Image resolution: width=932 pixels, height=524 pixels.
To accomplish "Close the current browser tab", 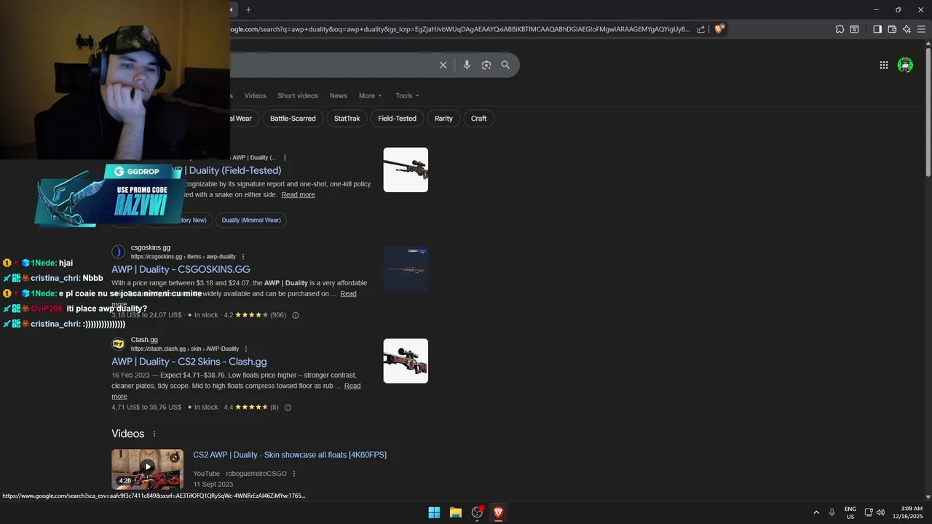I will click(x=232, y=9).
